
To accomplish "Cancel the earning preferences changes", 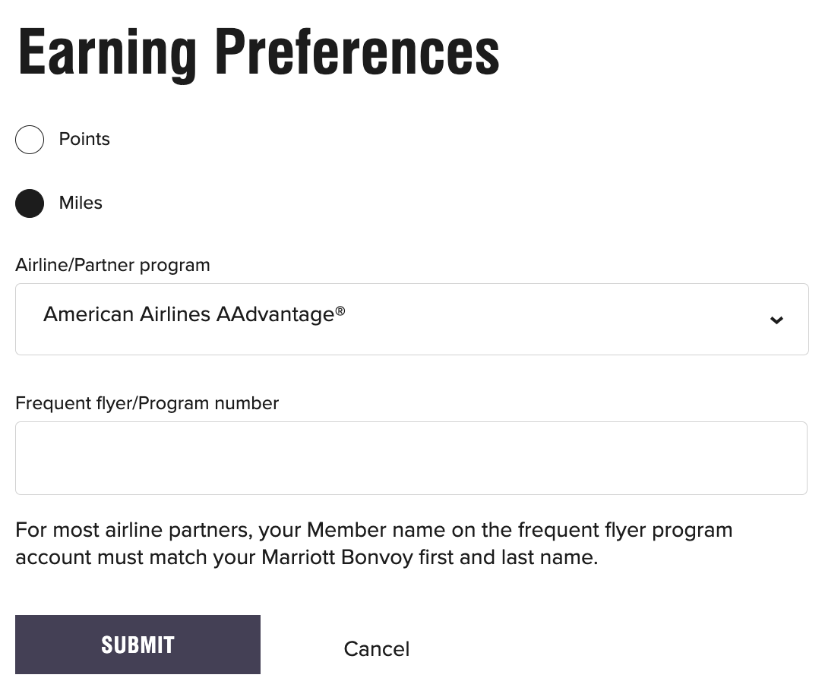I will 376,648.
